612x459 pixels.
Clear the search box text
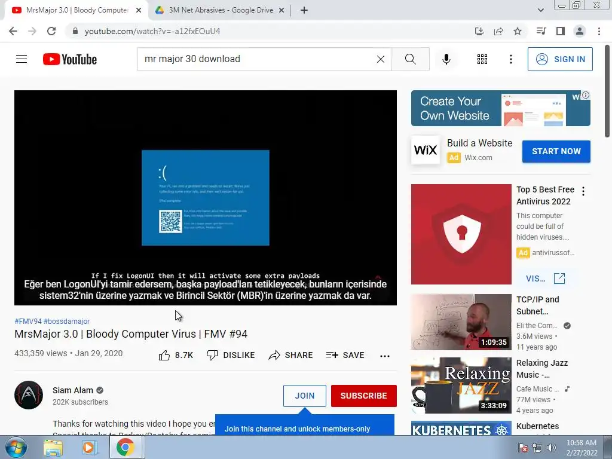click(381, 59)
